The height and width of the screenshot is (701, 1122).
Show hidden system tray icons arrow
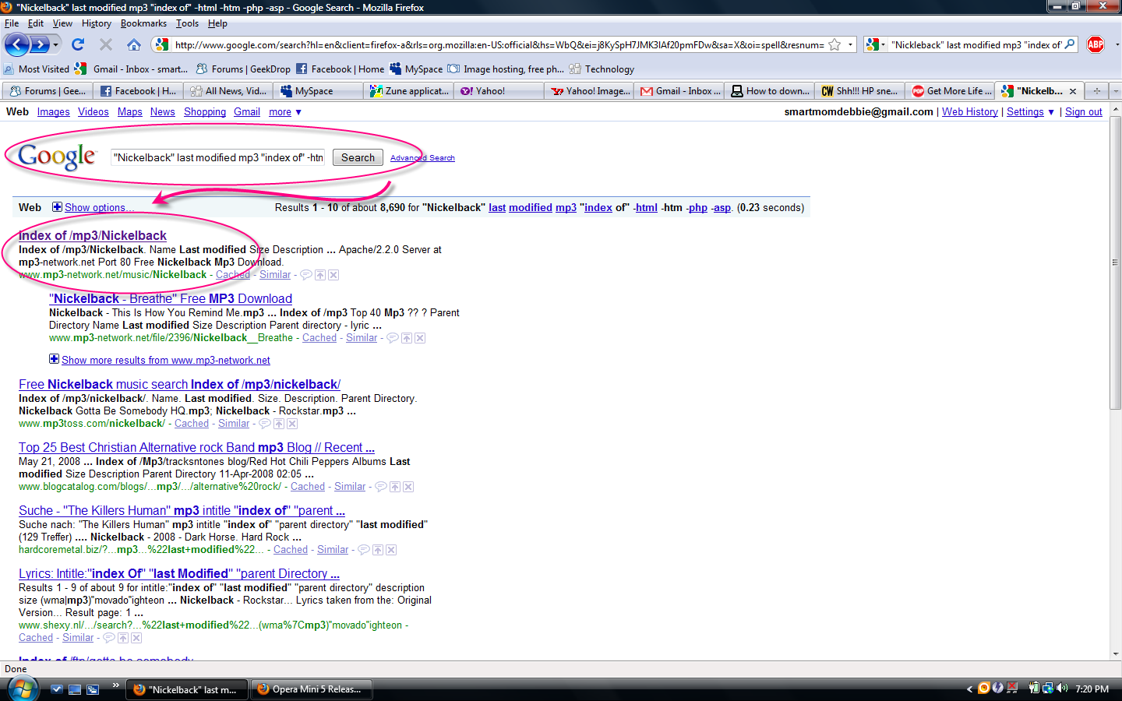tap(969, 689)
